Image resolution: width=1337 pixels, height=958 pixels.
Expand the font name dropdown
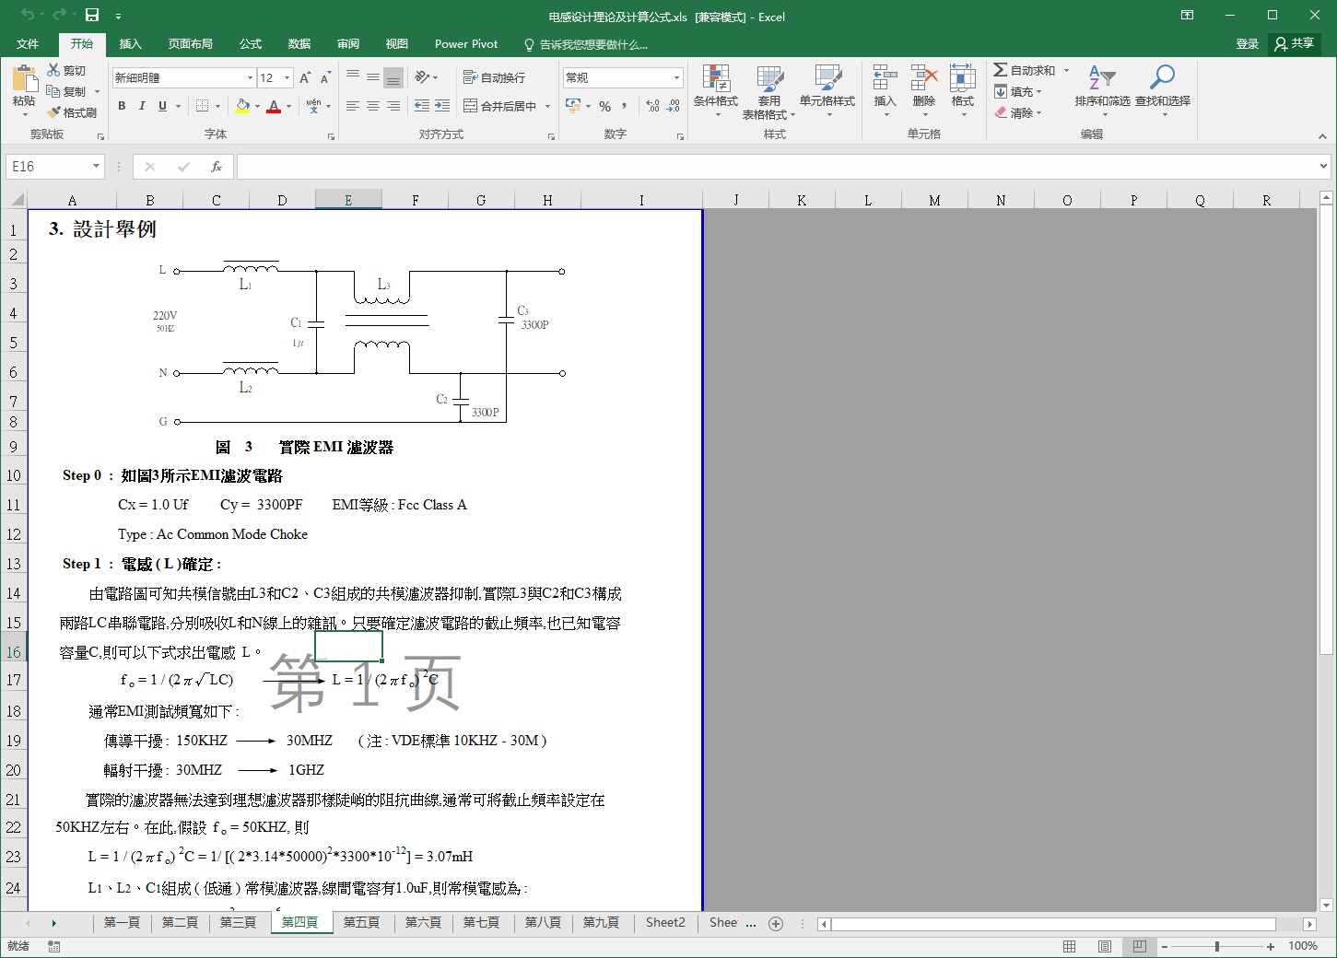click(x=250, y=77)
